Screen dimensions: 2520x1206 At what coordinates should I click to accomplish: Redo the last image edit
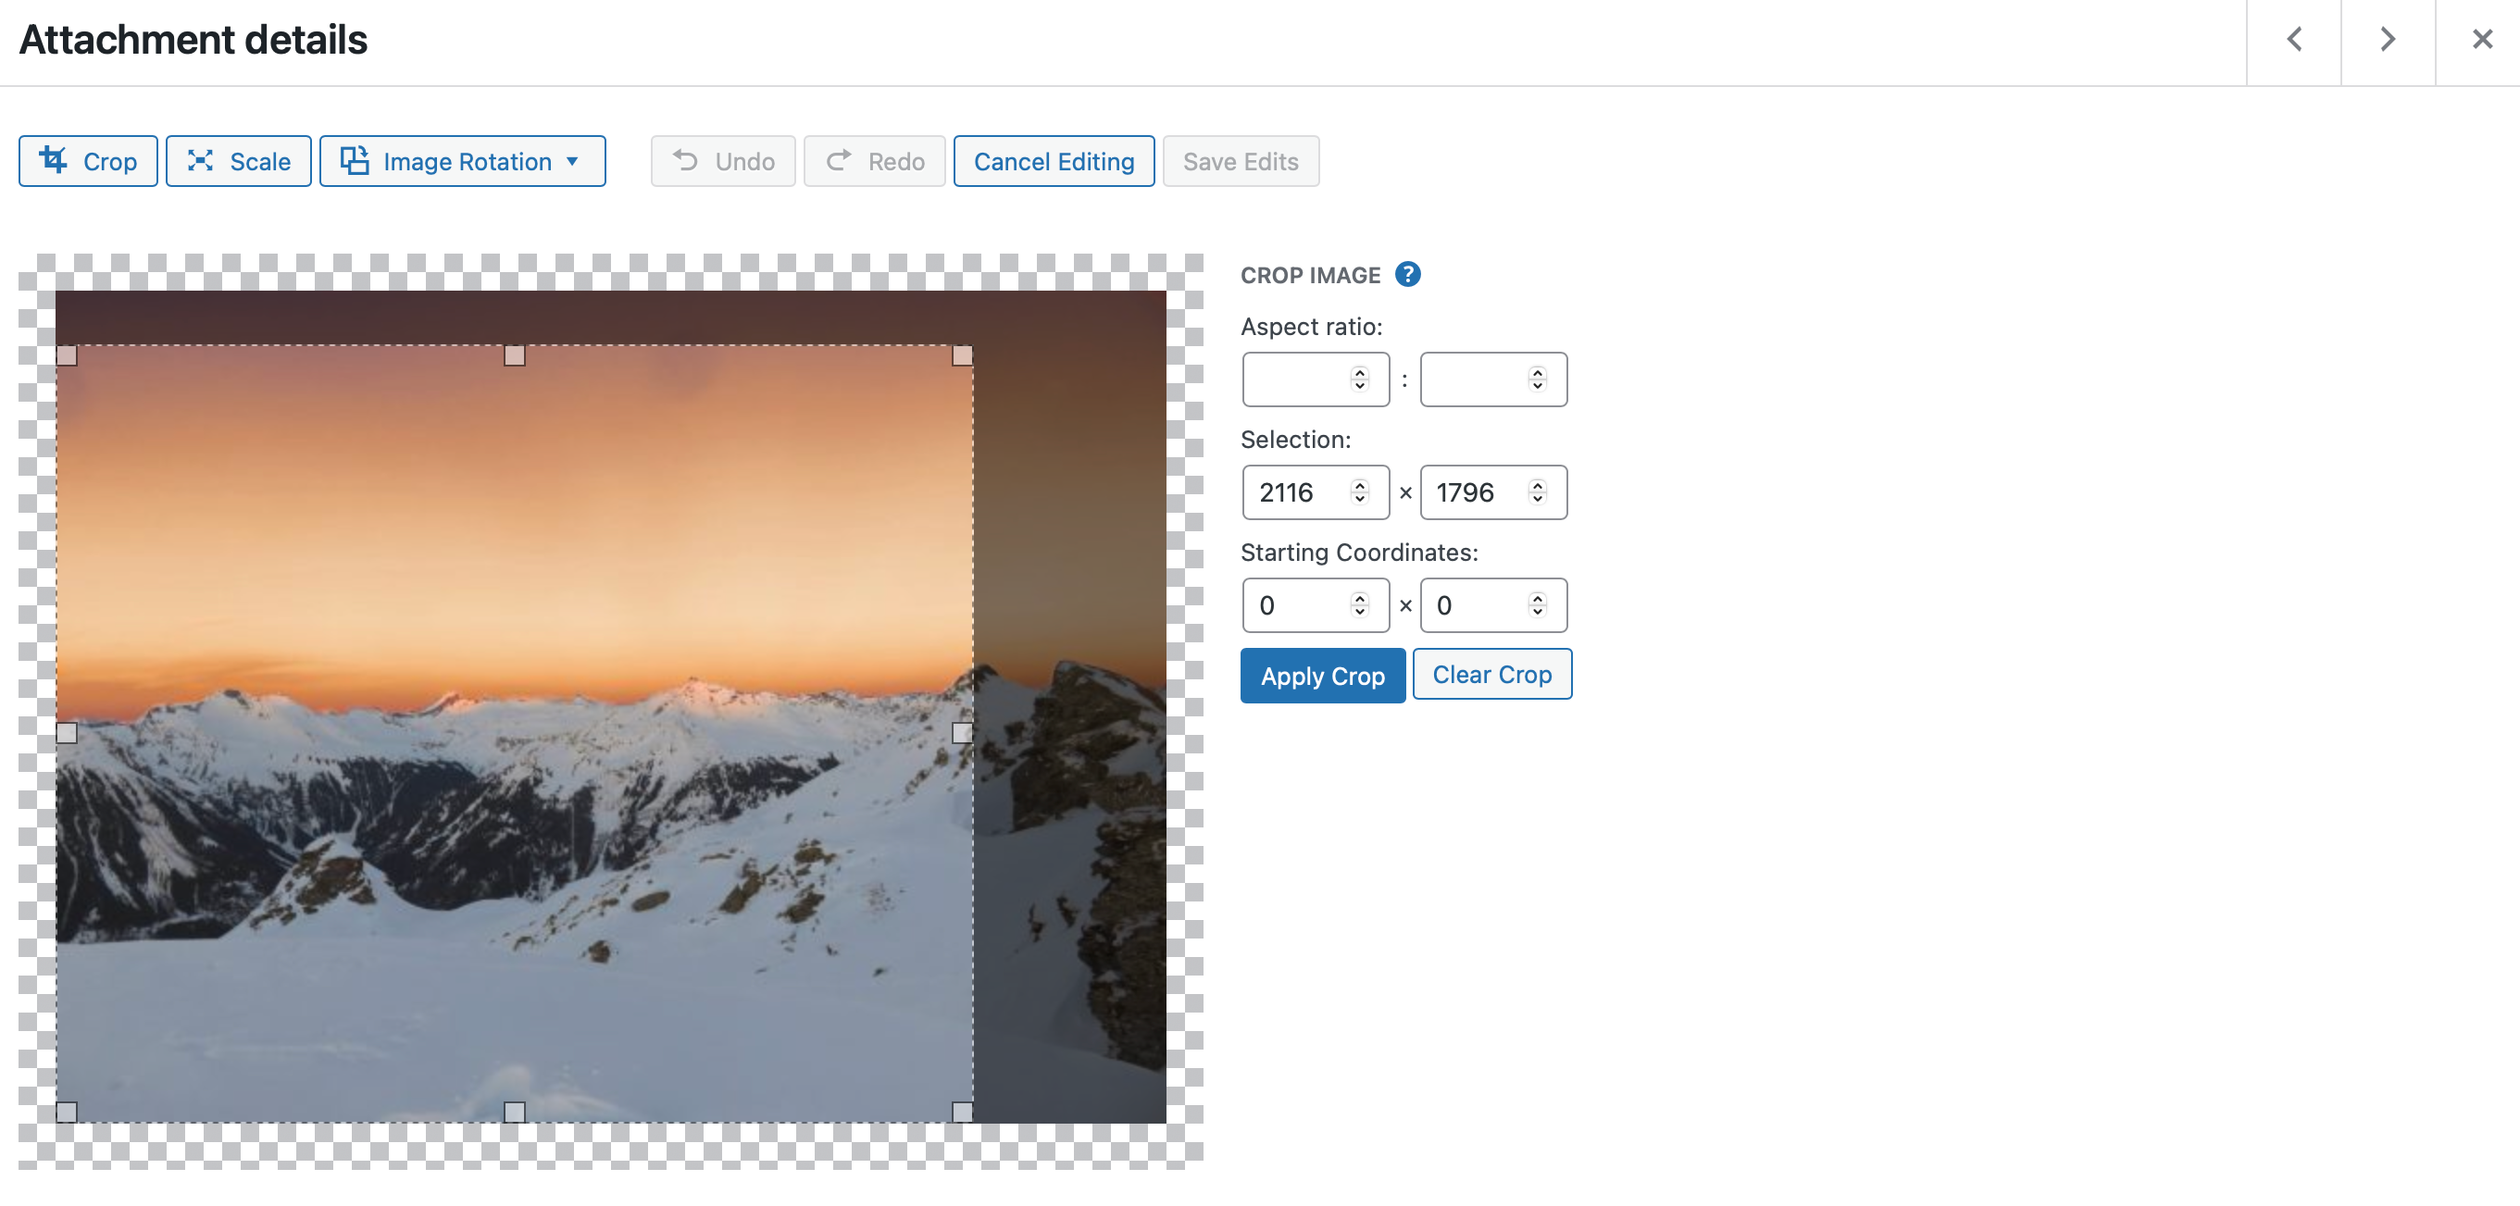874,160
